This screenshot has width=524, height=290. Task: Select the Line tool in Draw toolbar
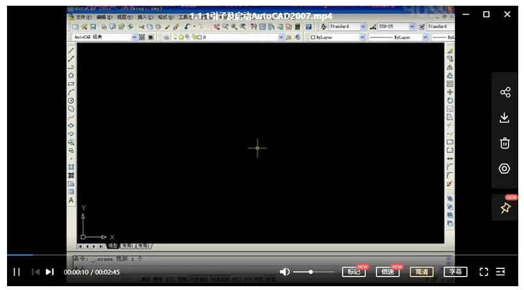click(x=71, y=50)
